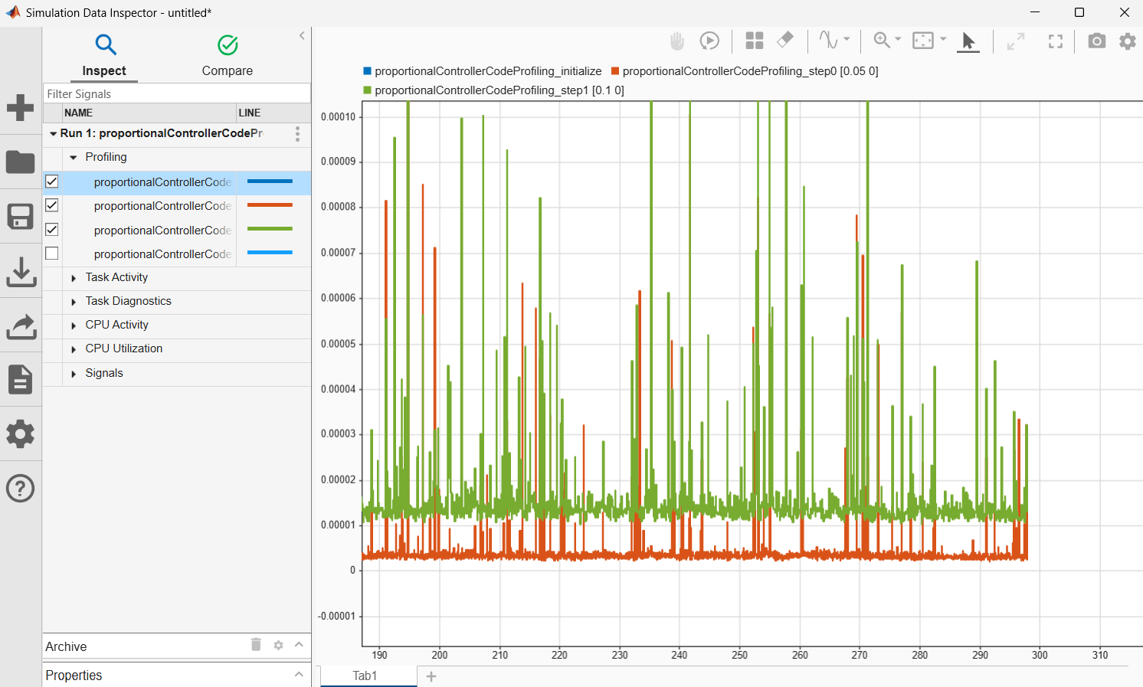Add new plot tab with plus
This screenshot has height=687, width=1143.
(x=431, y=676)
